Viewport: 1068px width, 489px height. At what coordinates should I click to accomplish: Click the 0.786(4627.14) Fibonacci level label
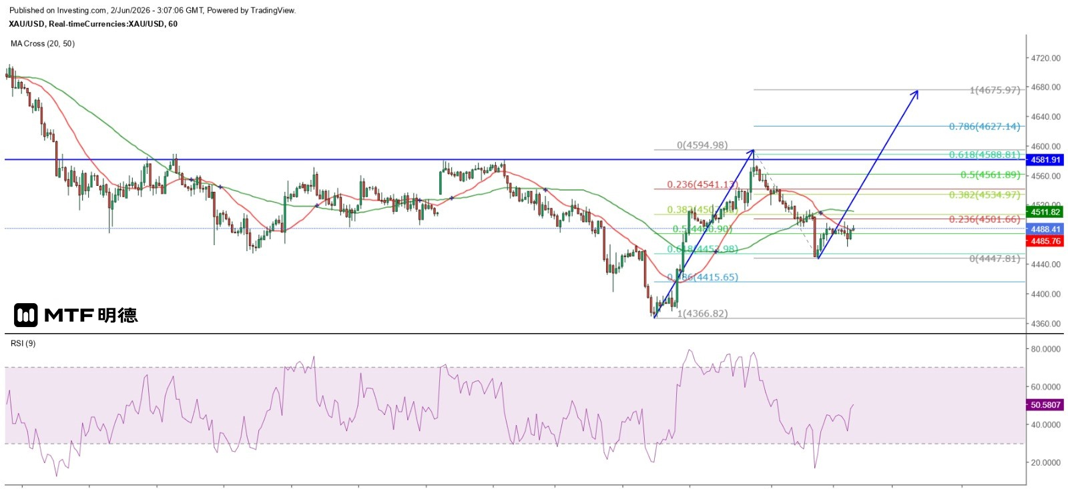tap(985, 127)
